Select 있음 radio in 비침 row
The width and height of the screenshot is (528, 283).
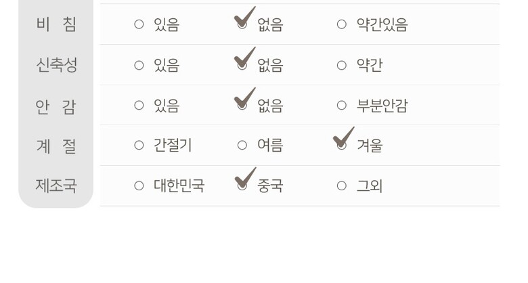139,25
